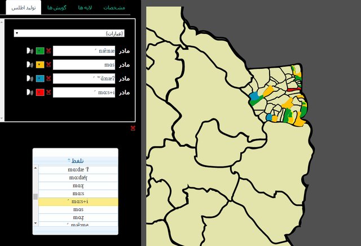The image size is (361, 246).
Task: Switch to the گویش ها tab
Action: (56, 8)
